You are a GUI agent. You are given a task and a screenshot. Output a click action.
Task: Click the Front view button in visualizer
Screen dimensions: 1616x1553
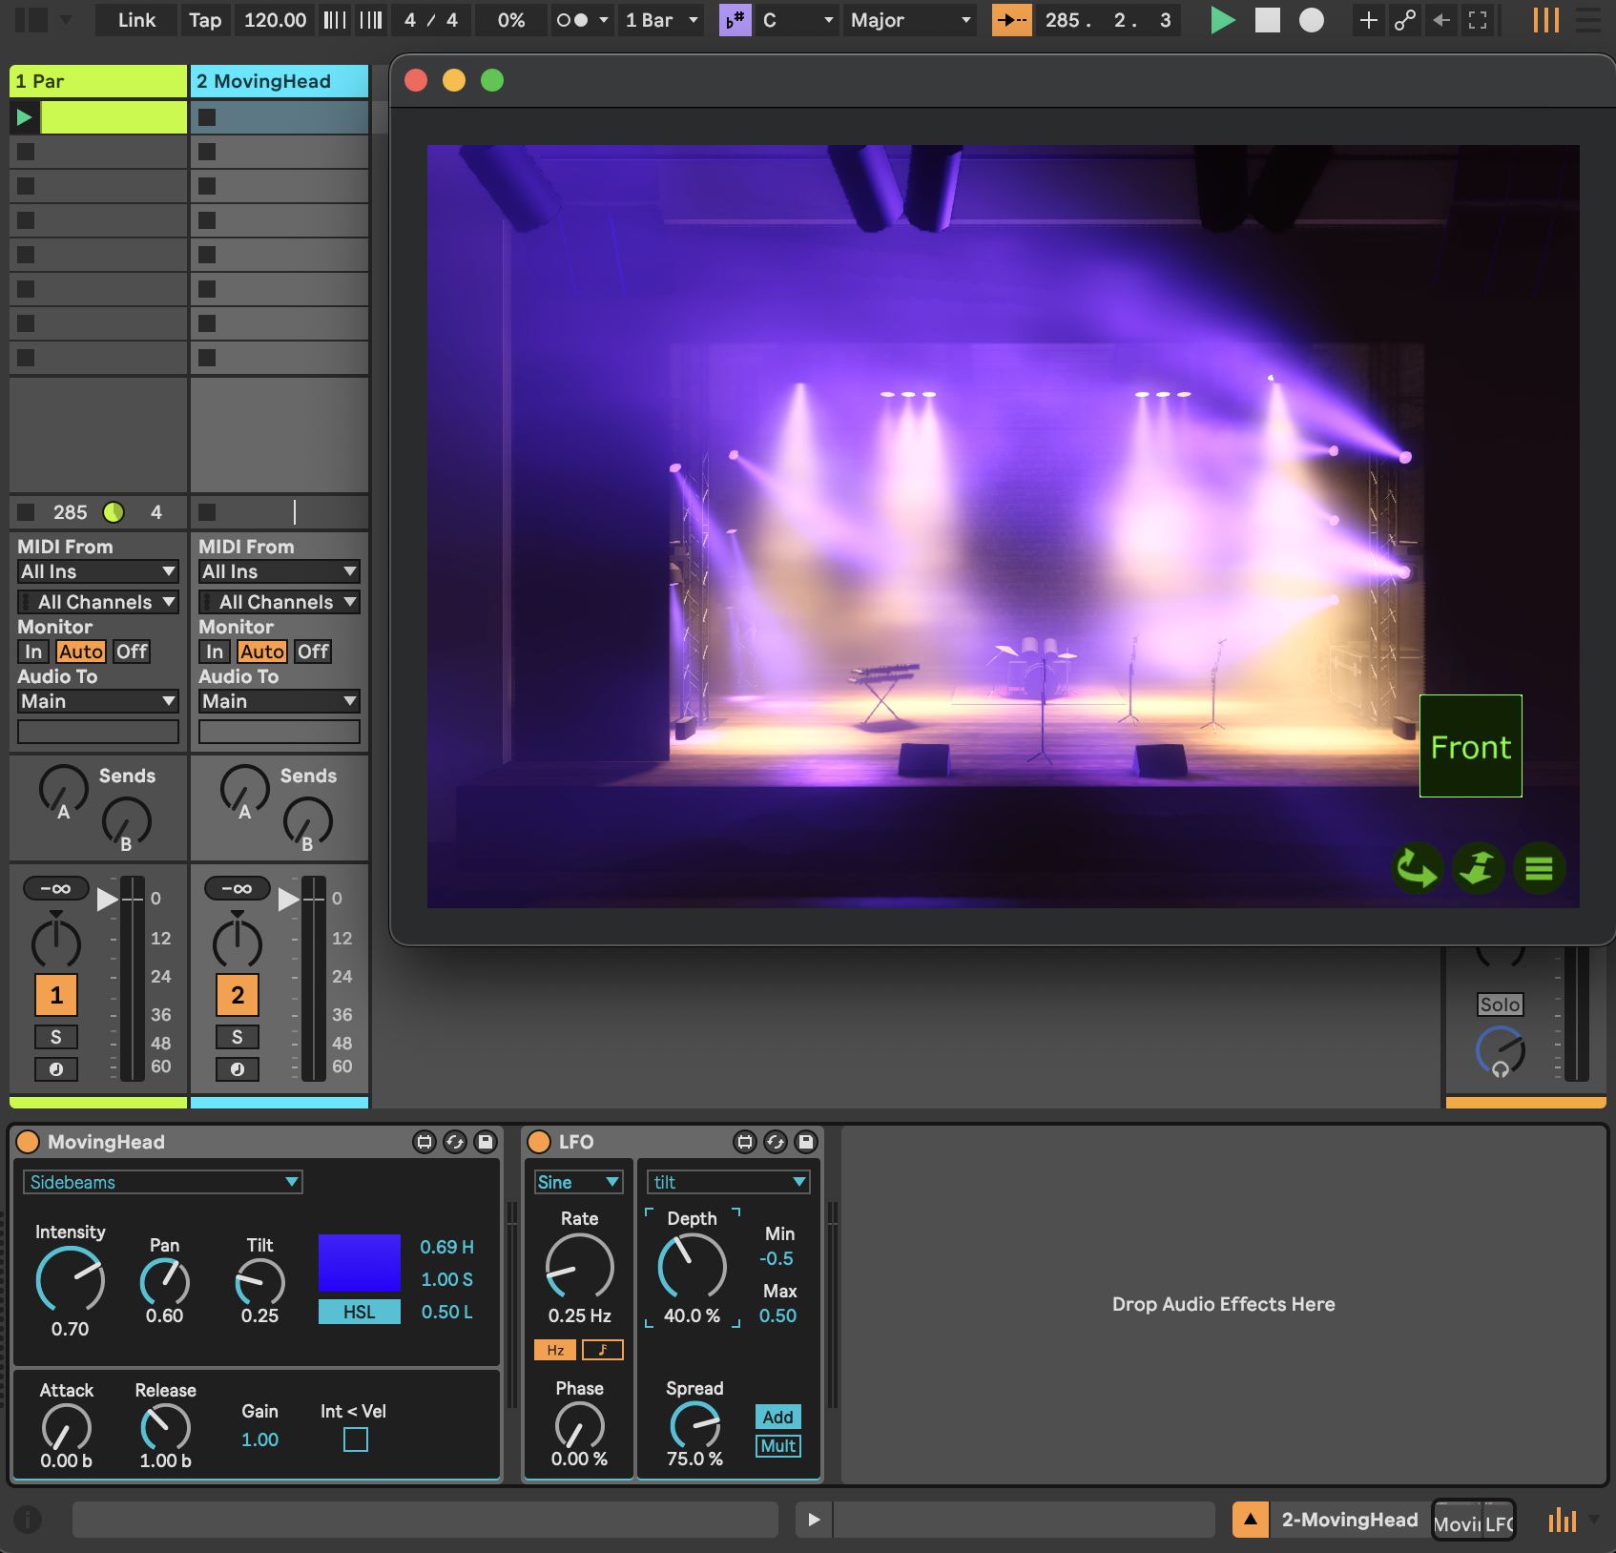(x=1471, y=746)
